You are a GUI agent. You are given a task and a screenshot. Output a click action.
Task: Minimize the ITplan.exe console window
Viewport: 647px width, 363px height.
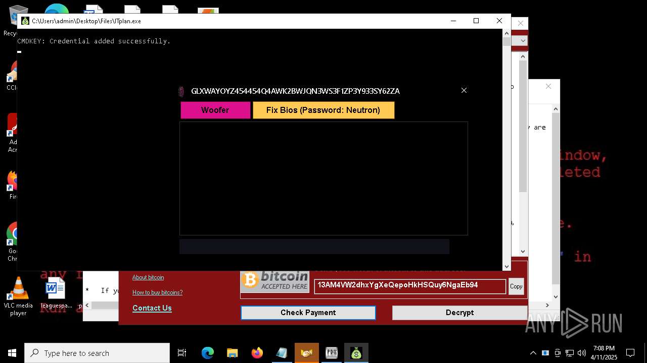coord(453,21)
